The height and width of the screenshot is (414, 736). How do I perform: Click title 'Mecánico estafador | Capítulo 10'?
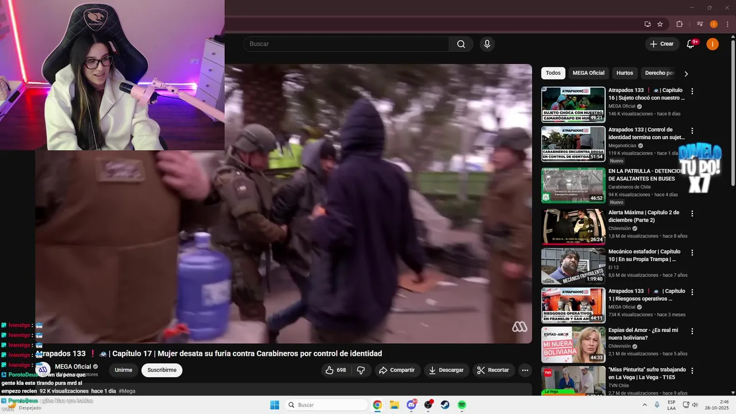(x=646, y=255)
